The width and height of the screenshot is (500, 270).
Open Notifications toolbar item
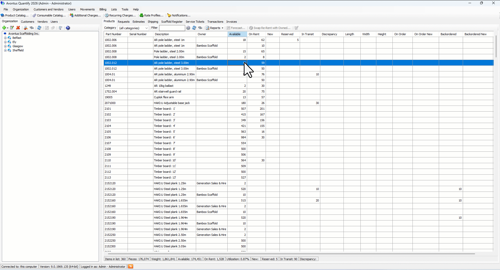pyautogui.click(x=179, y=15)
